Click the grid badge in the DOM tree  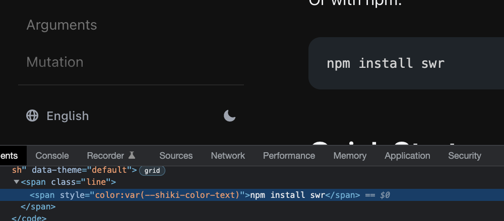point(152,171)
